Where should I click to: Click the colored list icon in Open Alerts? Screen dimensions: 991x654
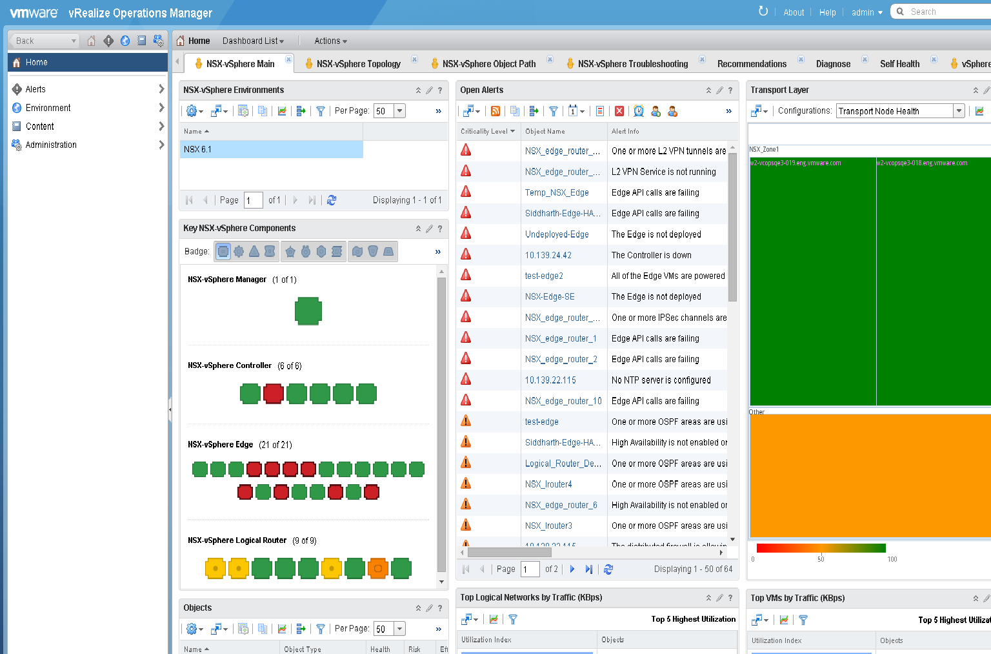click(x=600, y=111)
